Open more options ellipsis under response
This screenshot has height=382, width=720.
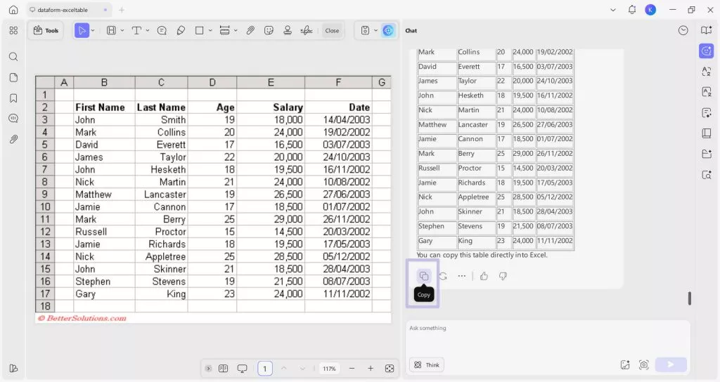pyautogui.click(x=461, y=276)
